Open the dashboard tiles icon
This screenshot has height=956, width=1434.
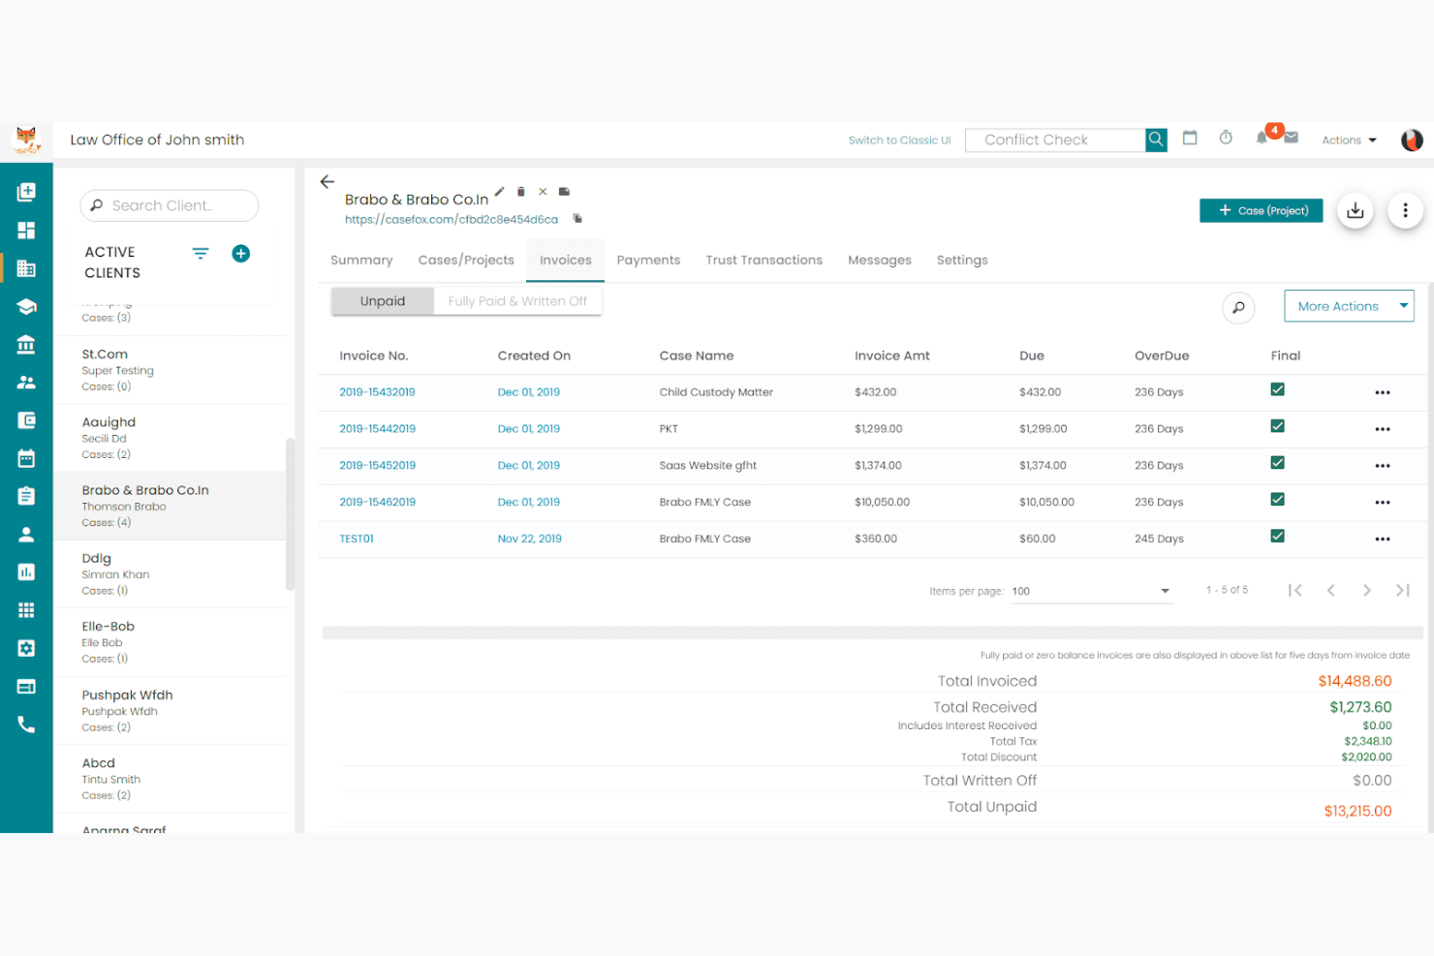[26, 231]
